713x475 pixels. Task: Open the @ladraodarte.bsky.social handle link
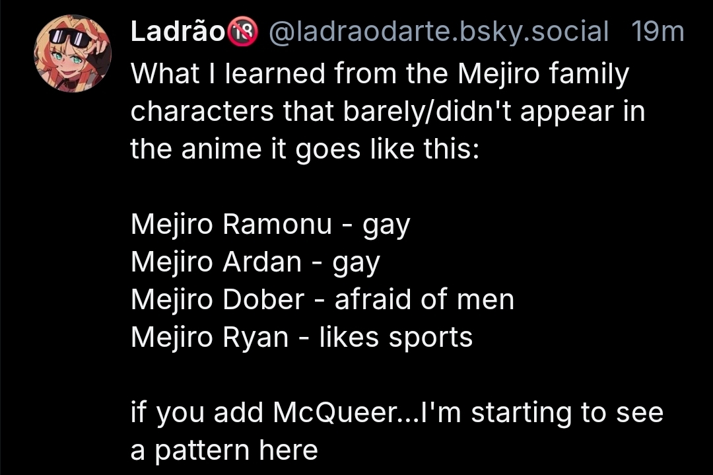[x=437, y=31]
